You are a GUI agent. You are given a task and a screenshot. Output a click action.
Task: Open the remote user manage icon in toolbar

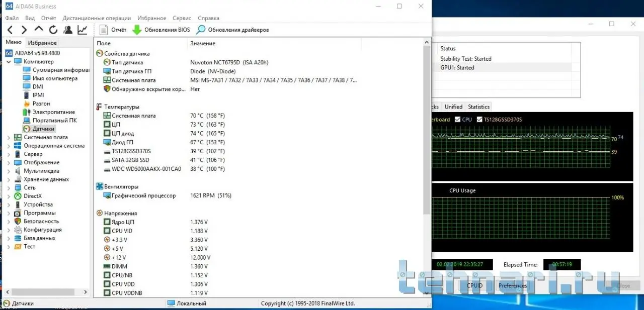(x=67, y=30)
